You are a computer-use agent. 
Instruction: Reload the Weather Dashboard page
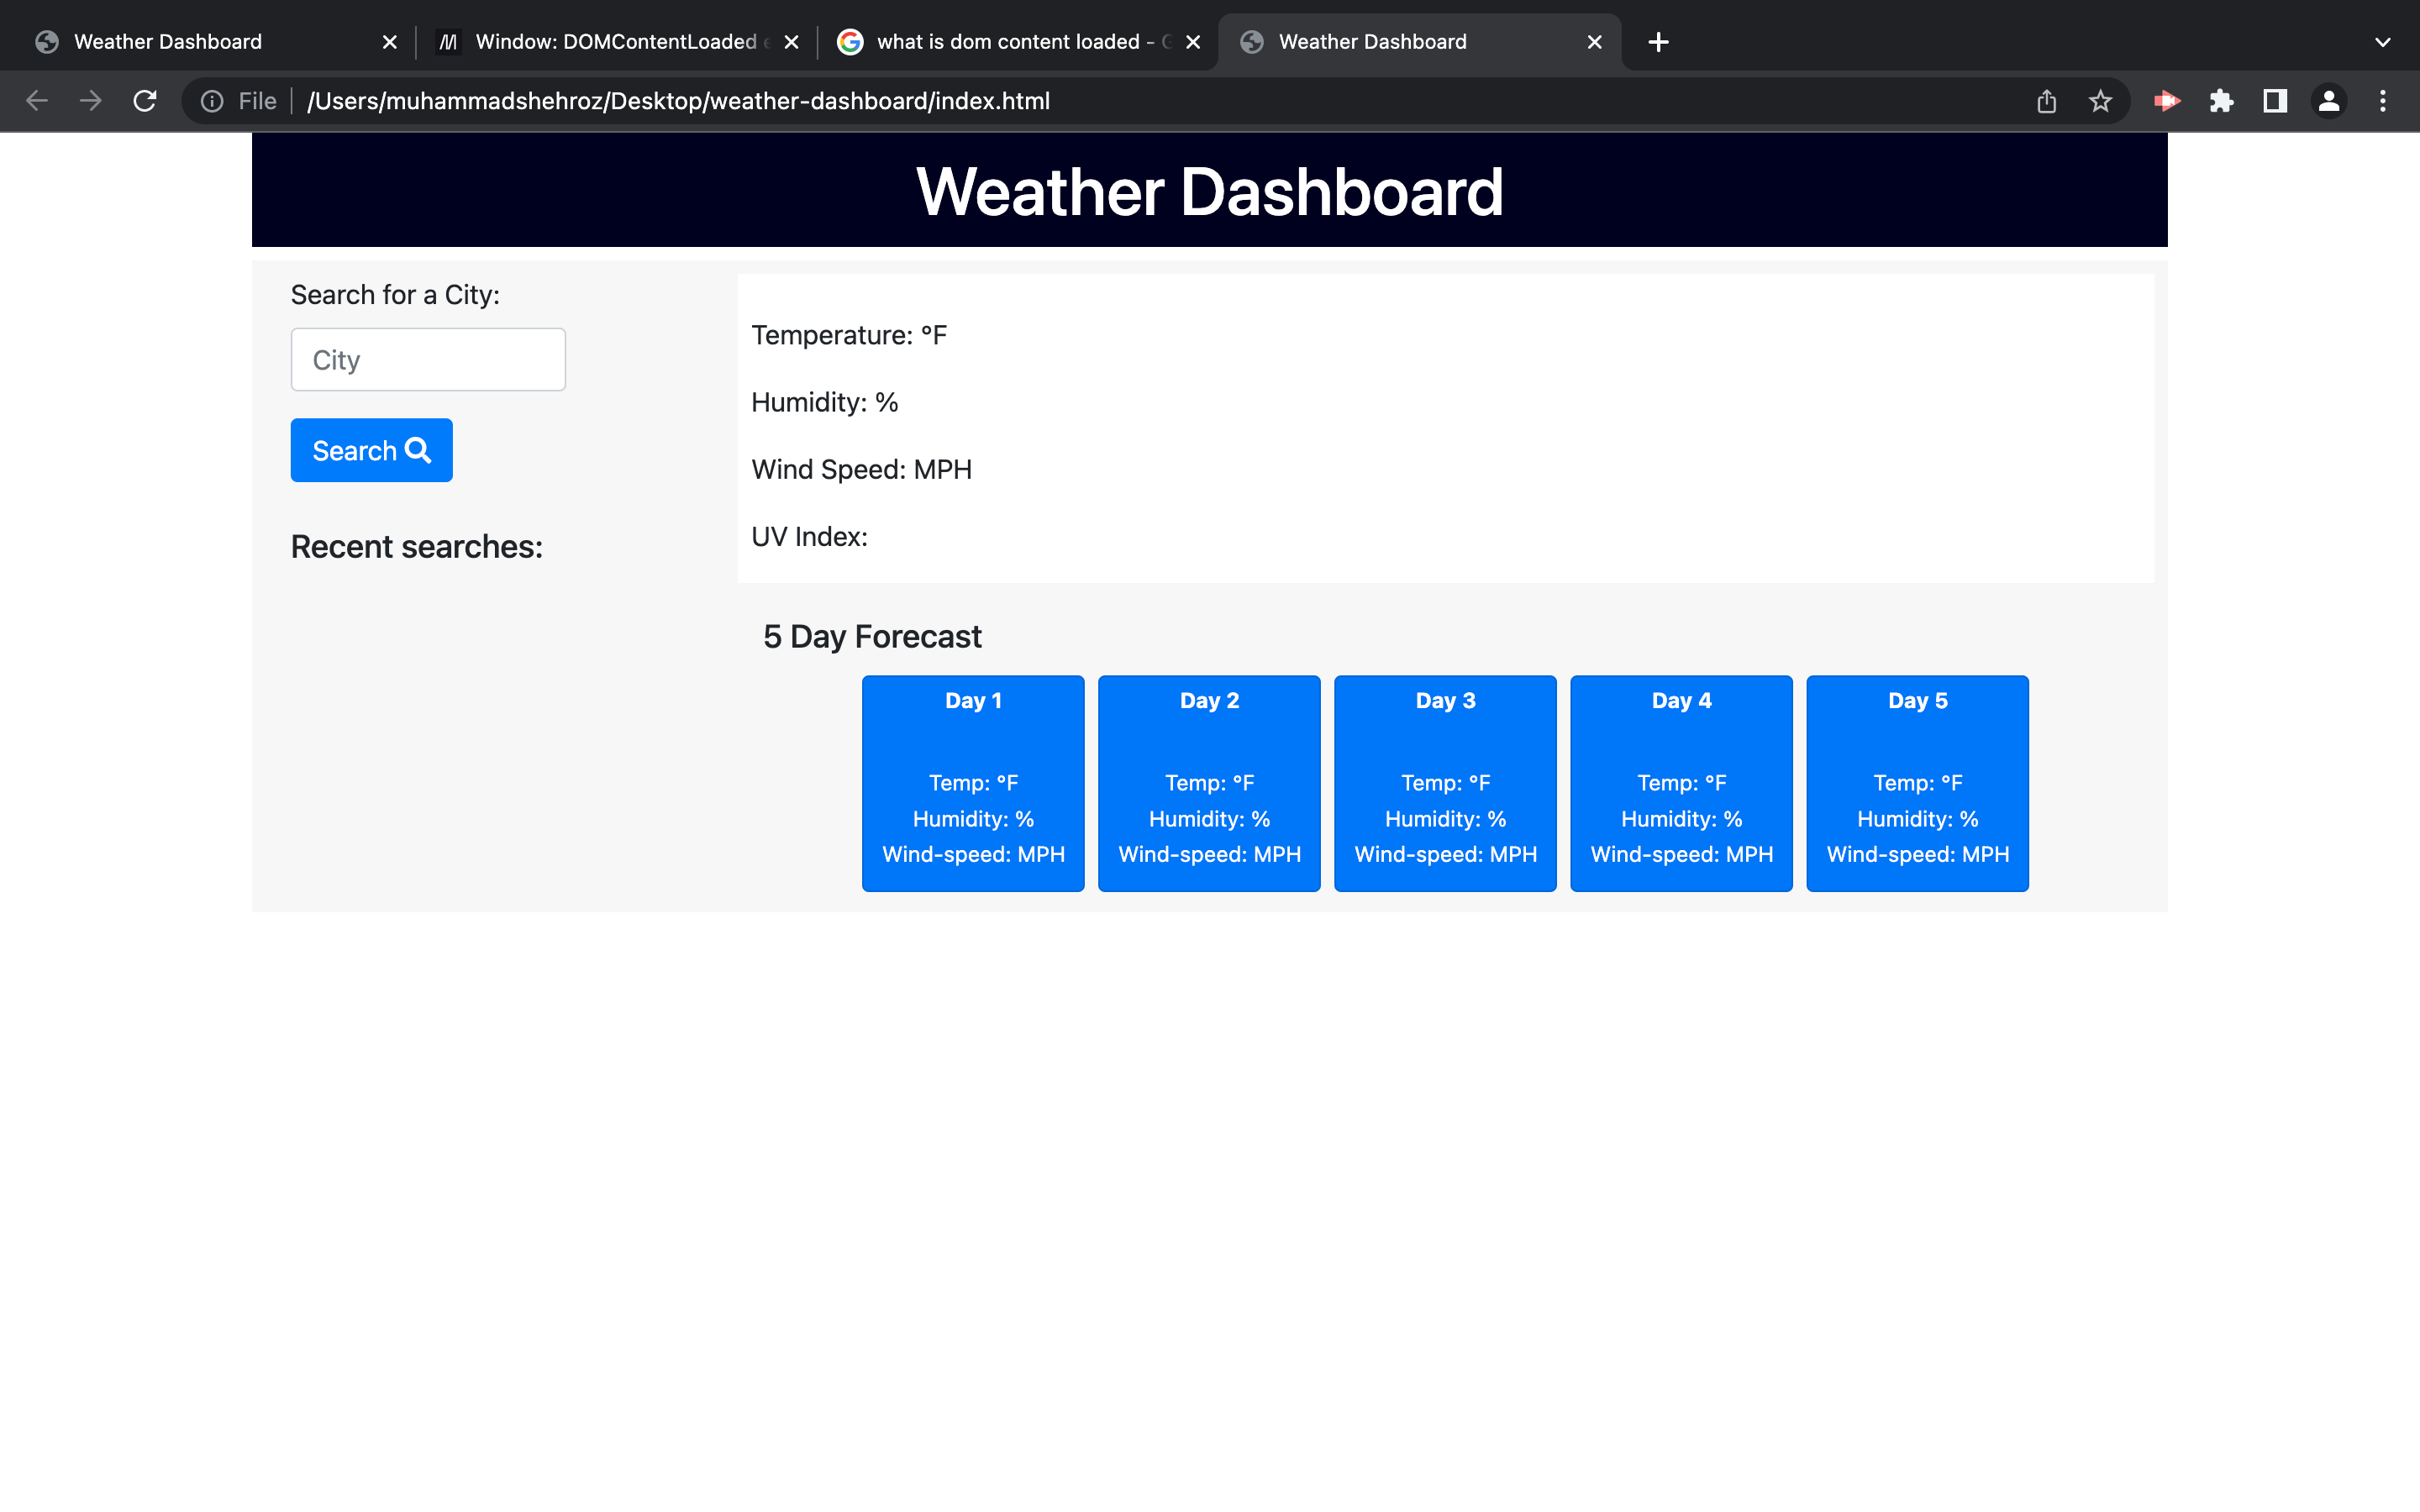click(145, 101)
